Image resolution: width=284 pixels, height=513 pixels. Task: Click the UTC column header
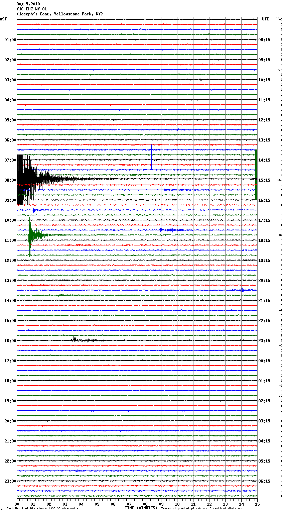tap(266, 19)
